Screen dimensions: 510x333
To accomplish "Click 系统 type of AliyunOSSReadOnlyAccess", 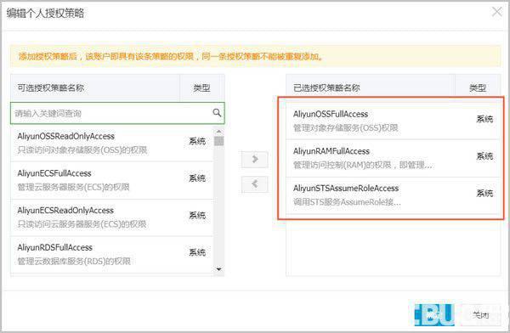I will coord(197,141).
